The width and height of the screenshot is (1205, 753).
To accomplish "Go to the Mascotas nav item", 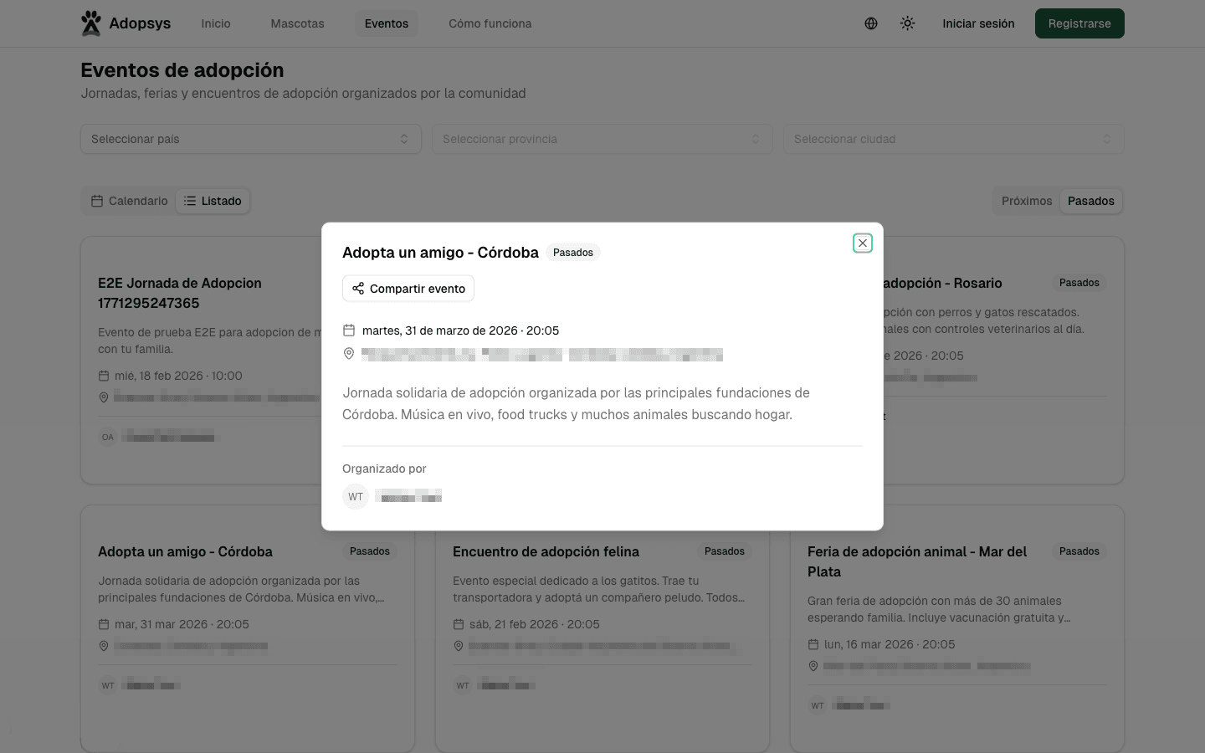I will 297,23.
